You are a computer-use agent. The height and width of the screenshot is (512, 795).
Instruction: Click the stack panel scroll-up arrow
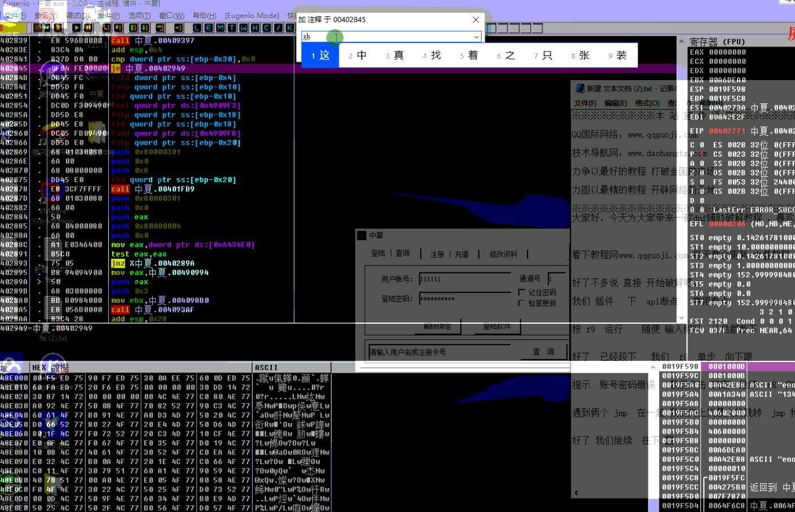653,367
